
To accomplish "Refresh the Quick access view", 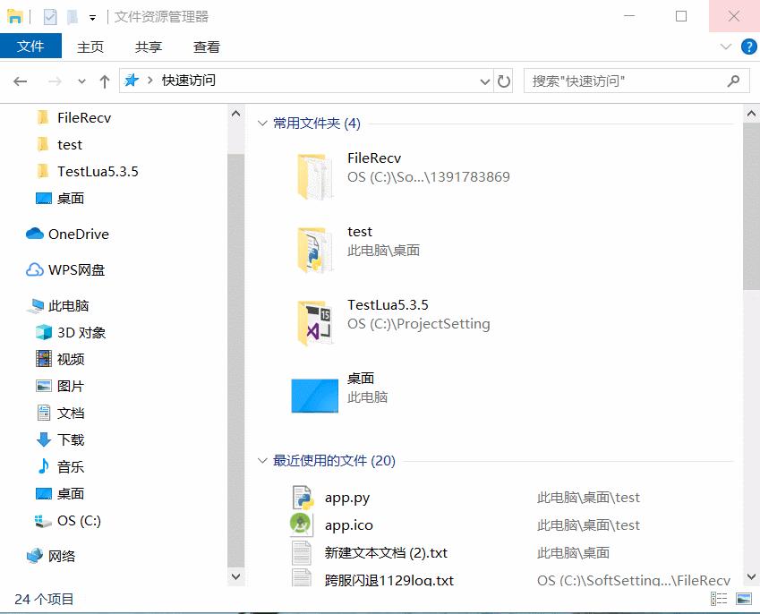I will [504, 81].
